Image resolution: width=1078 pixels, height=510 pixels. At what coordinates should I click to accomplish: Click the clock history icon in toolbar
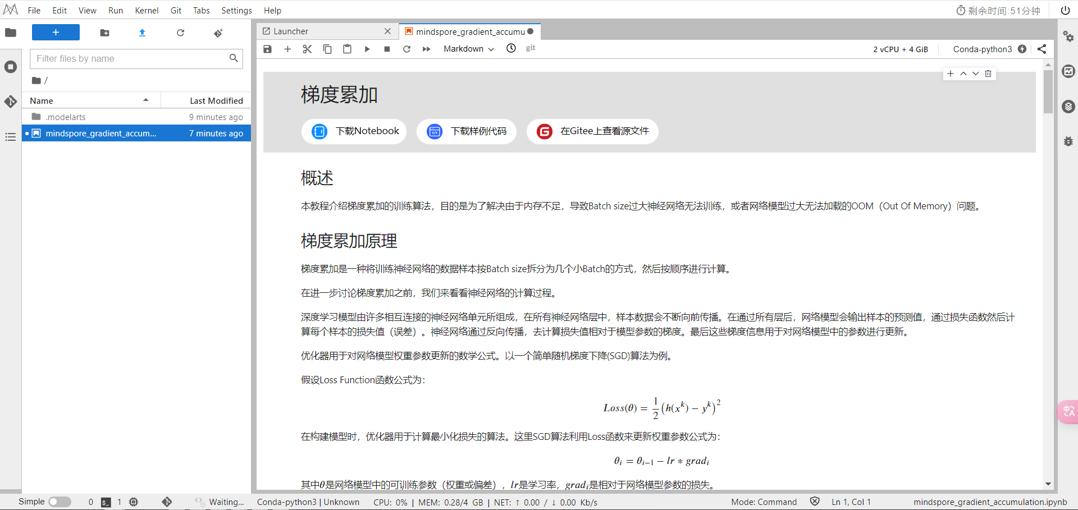(x=511, y=48)
